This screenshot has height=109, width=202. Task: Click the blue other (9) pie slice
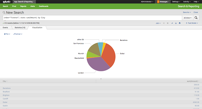coord(100,46)
